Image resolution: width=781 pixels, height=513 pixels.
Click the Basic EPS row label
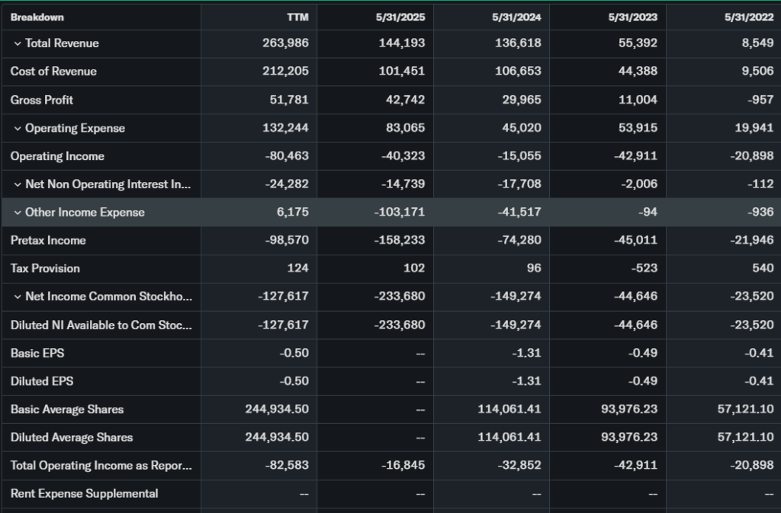click(37, 353)
